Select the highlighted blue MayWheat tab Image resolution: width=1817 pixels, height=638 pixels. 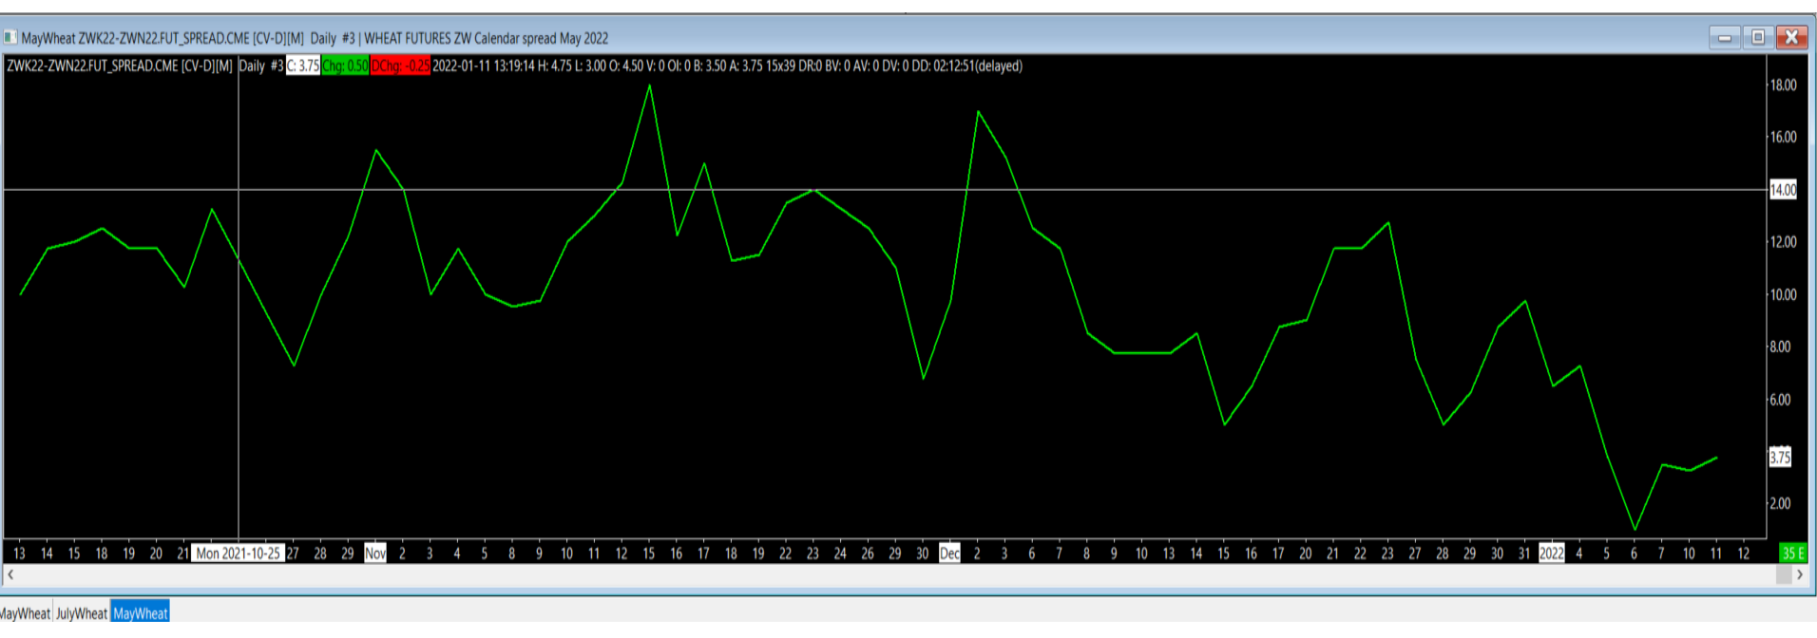141,613
